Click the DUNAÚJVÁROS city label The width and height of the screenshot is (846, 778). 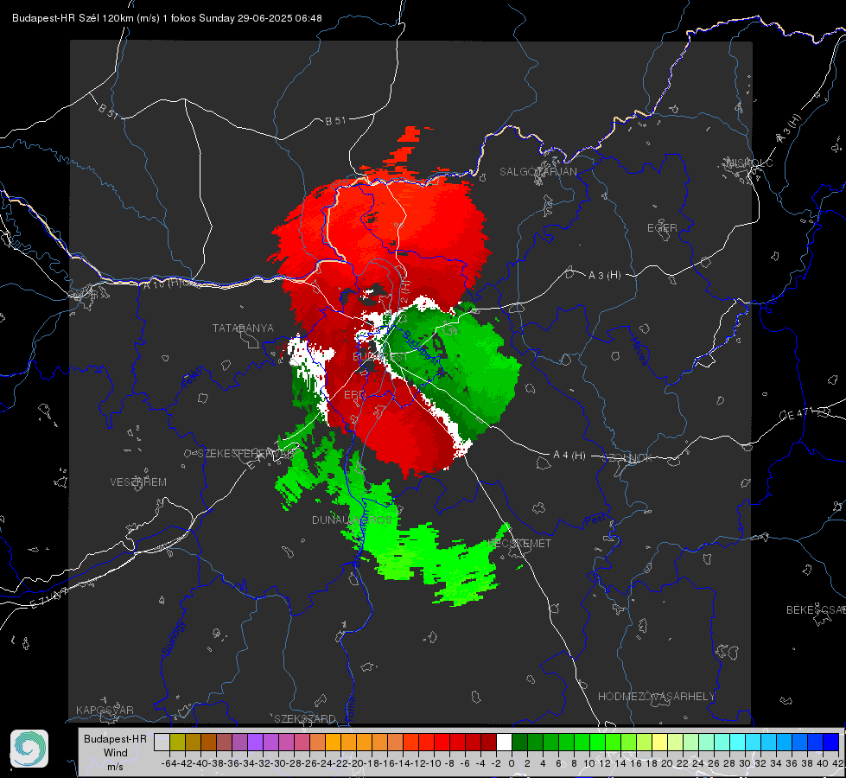point(352,520)
